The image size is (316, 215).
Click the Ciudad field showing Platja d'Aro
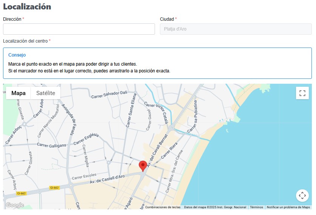point(236,29)
